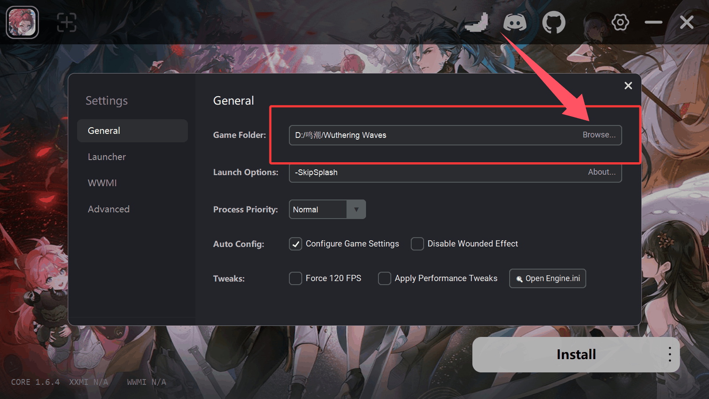Close the Settings dialog
Viewport: 709px width, 399px height.
tap(628, 86)
